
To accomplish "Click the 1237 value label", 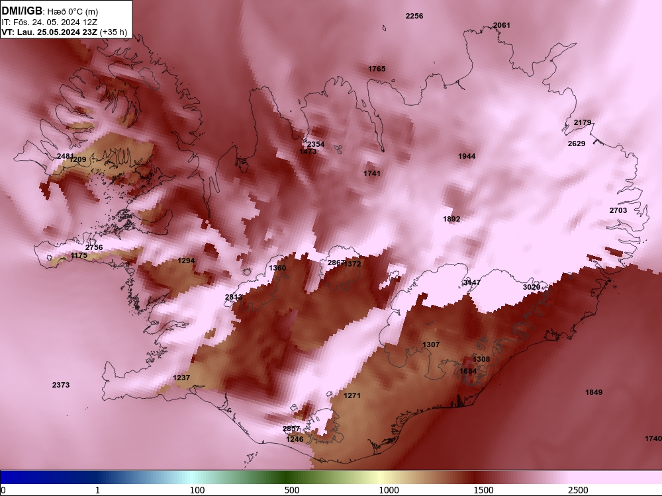I will point(181,378).
